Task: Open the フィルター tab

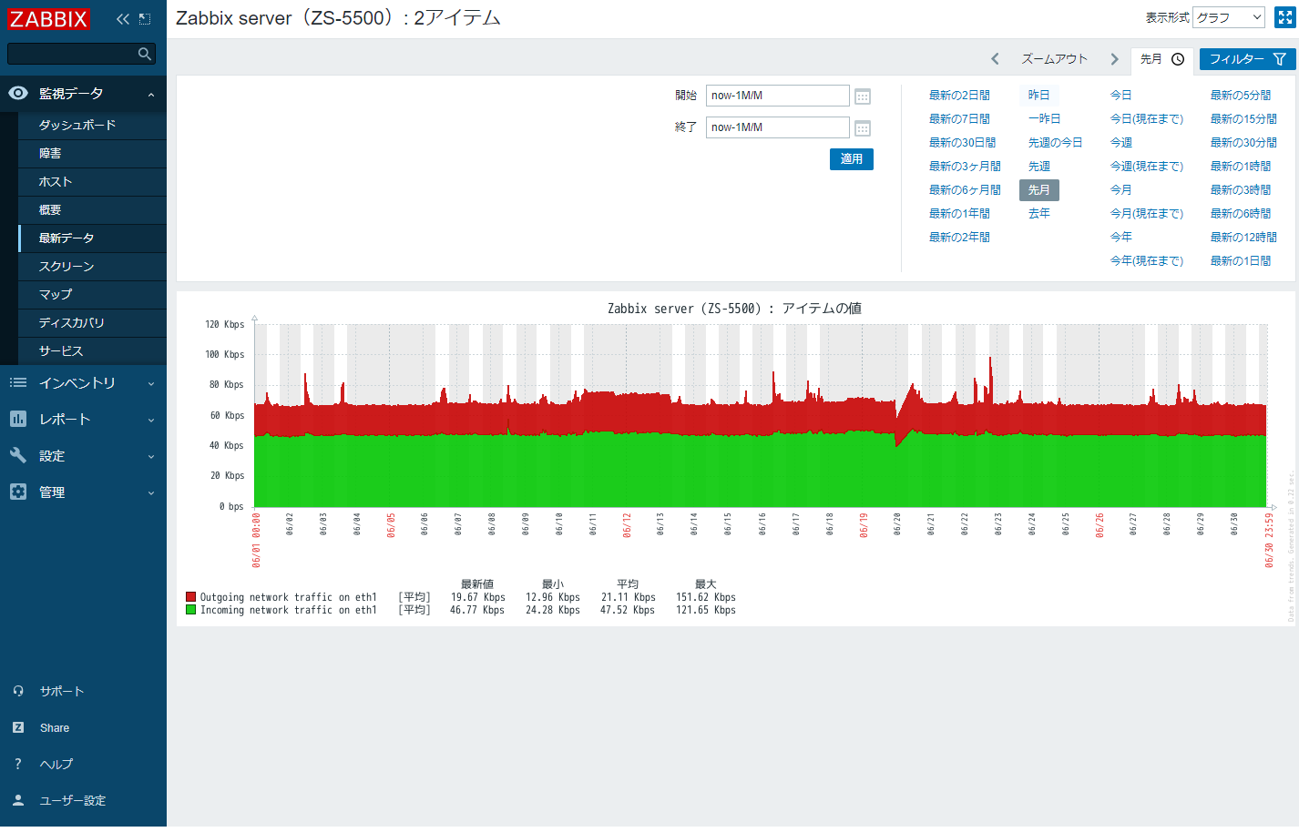Action: (1247, 59)
